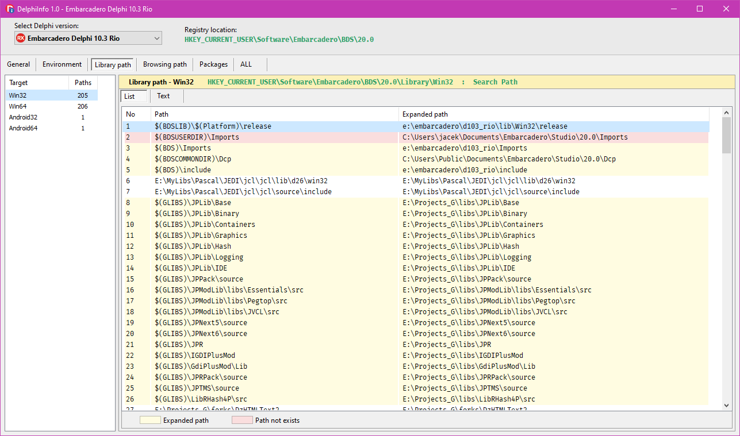Switch to the General tab
Viewport: 740px width, 436px height.
(18, 64)
